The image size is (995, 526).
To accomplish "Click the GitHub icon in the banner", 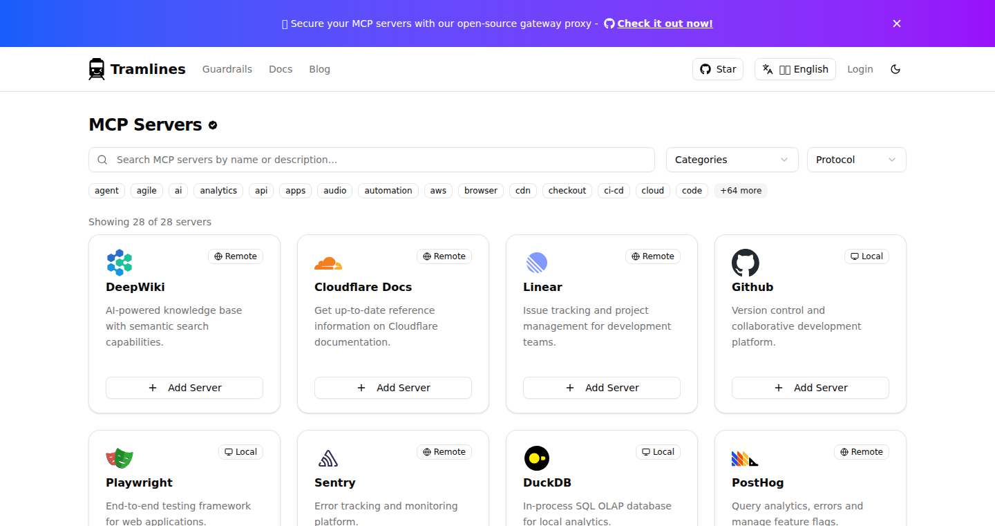I will [x=609, y=24].
